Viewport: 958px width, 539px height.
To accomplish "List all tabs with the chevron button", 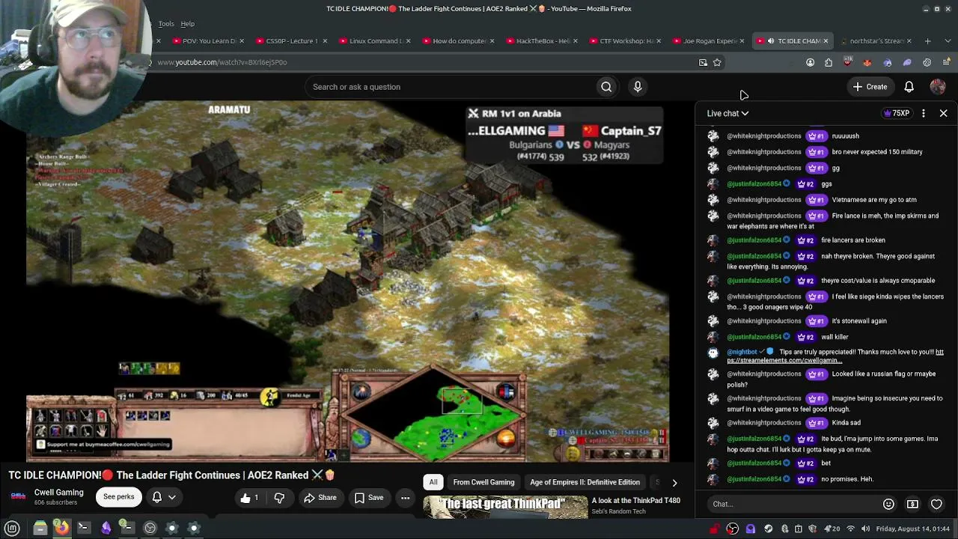I will coord(947,41).
